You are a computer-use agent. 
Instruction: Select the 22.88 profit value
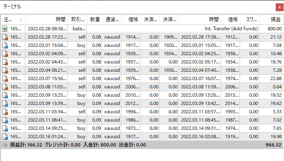[x=276, y=78]
